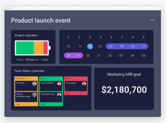Select date 7 in the calendar

click(122, 37)
